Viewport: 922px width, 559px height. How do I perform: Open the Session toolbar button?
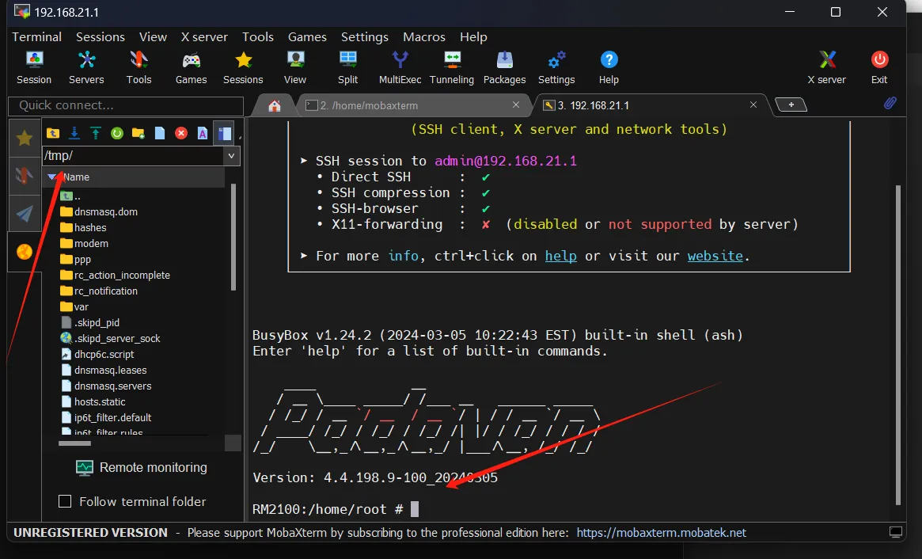[x=34, y=67]
